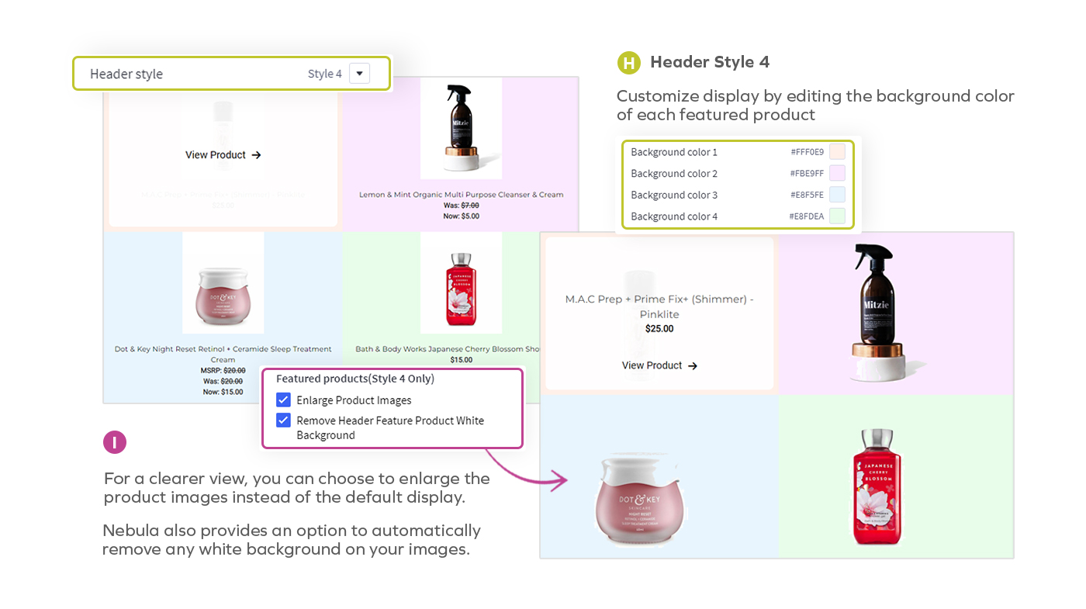Click the Style 4 value text
Viewport: 1086px width, 609px height.
pos(324,74)
